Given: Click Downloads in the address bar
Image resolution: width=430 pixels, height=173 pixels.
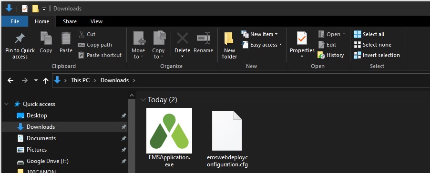Looking at the screenshot, I should [114, 80].
